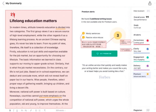This screenshot has width=156, height=112.
Task: Open the Clarity alerts category
Action: [141, 50]
